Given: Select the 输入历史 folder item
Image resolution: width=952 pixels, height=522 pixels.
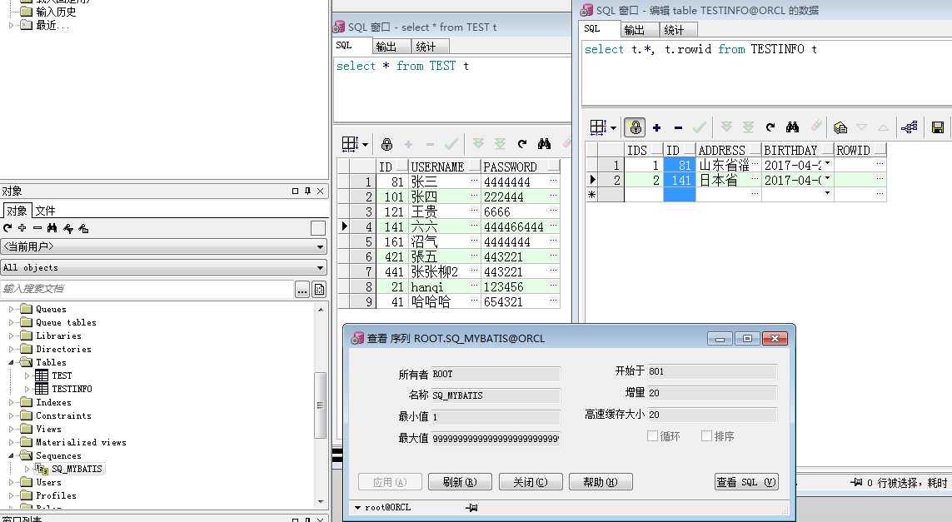Looking at the screenshot, I should click(x=56, y=12).
